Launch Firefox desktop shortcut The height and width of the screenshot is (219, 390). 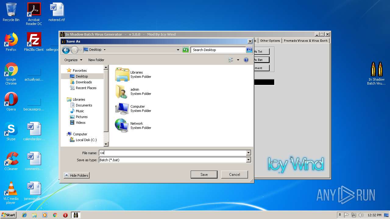[11, 42]
